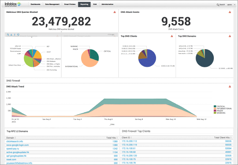Click warning icon on Malicious DNS Queries Blocked
This screenshot has width=238, height=165.
tap(115, 12)
